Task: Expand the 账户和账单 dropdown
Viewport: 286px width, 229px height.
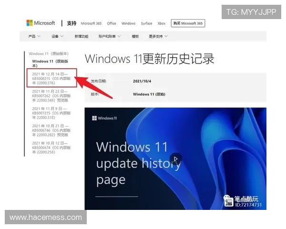Action: coord(110,36)
